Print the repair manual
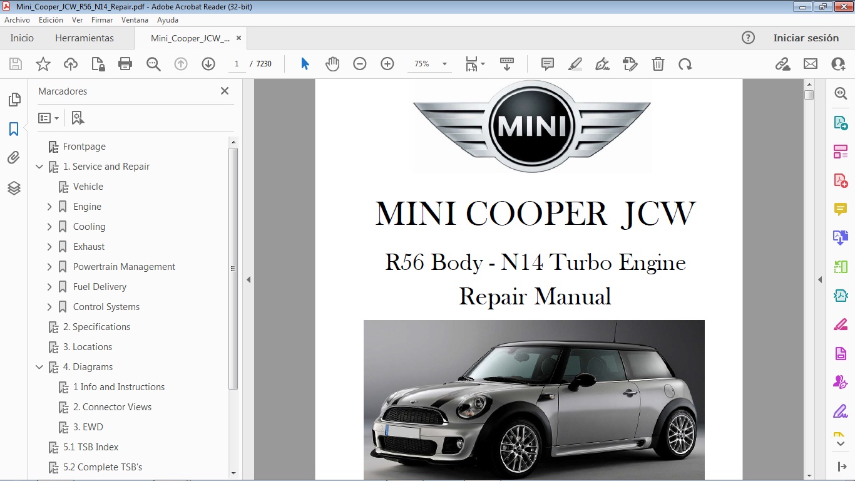Viewport: 855px width, 481px height. click(125, 63)
